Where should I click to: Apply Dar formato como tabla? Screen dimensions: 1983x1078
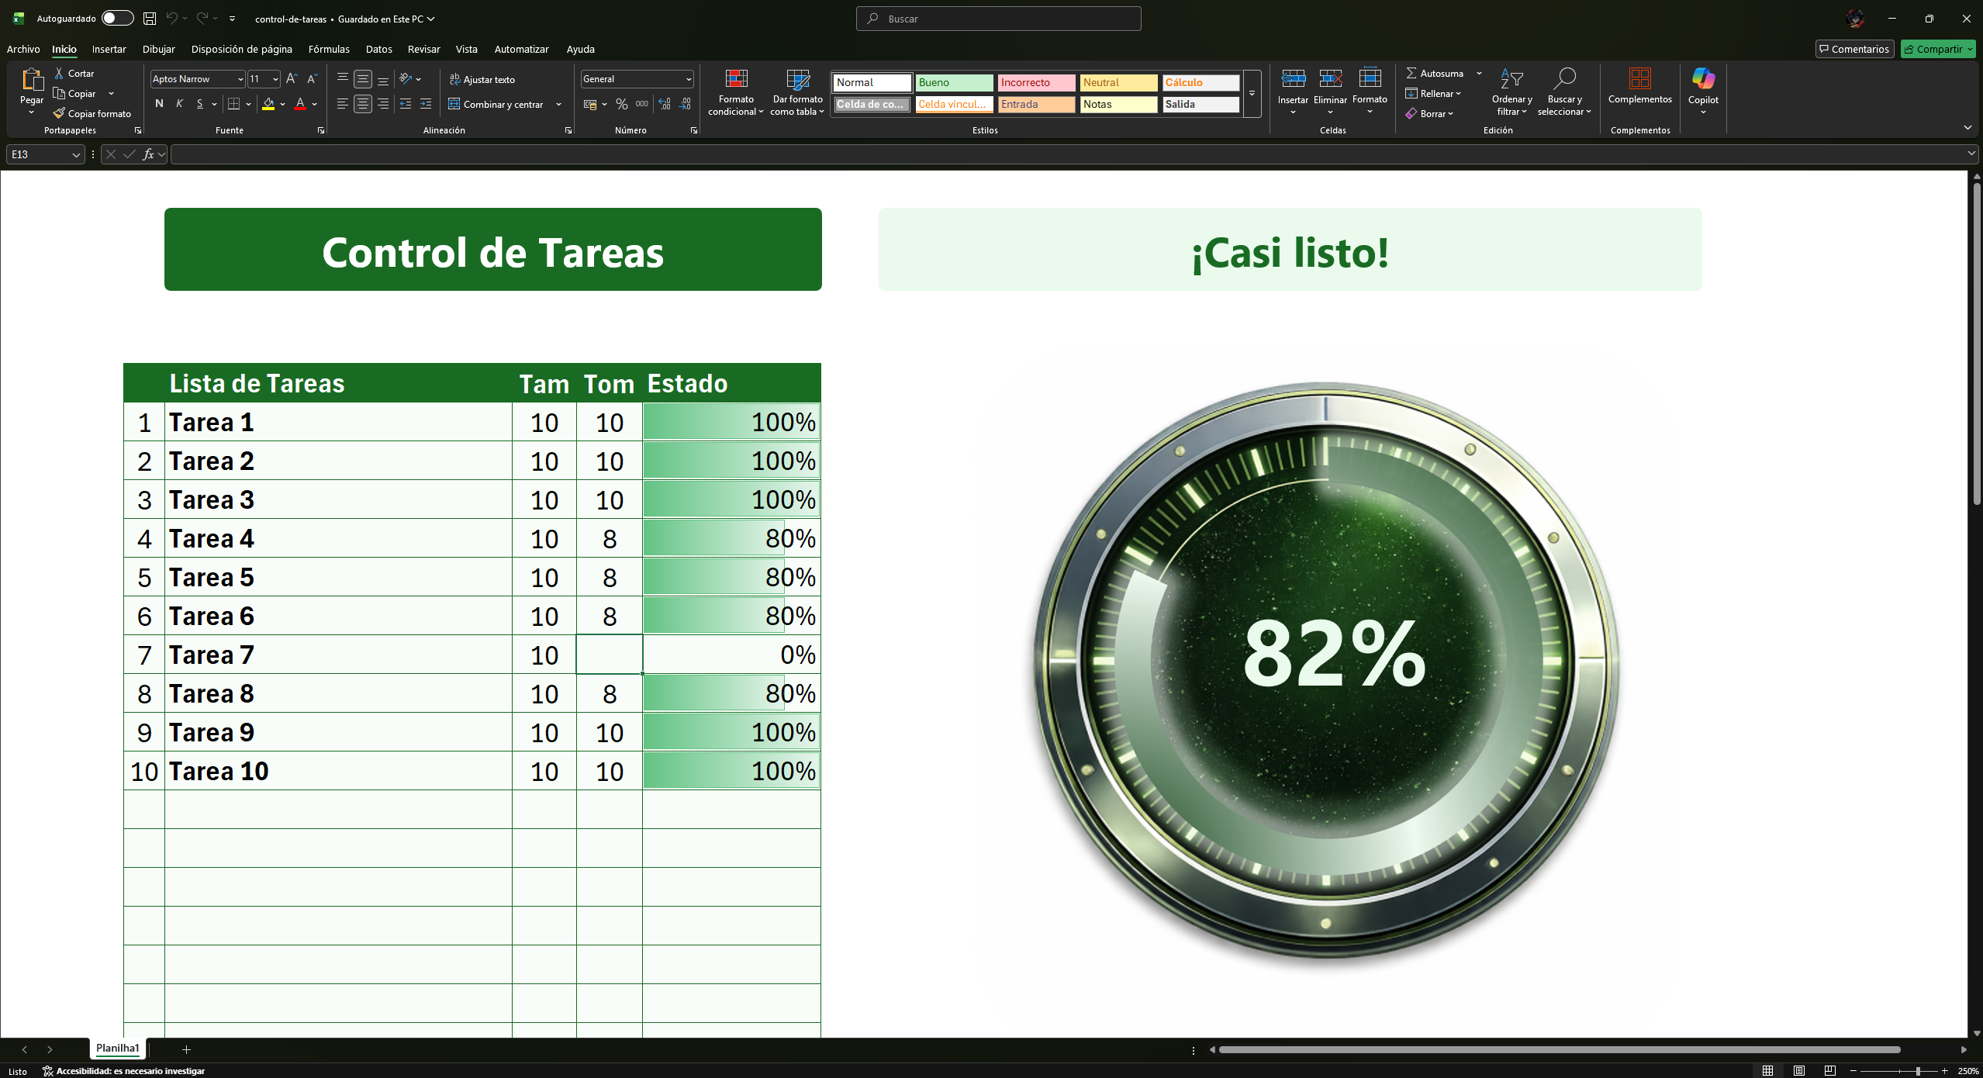pyautogui.click(x=796, y=92)
